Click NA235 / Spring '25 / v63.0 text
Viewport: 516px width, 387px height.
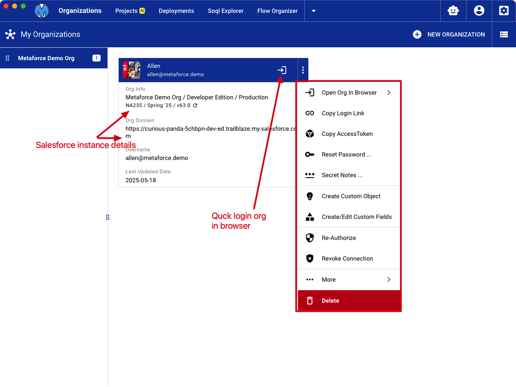(158, 105)
